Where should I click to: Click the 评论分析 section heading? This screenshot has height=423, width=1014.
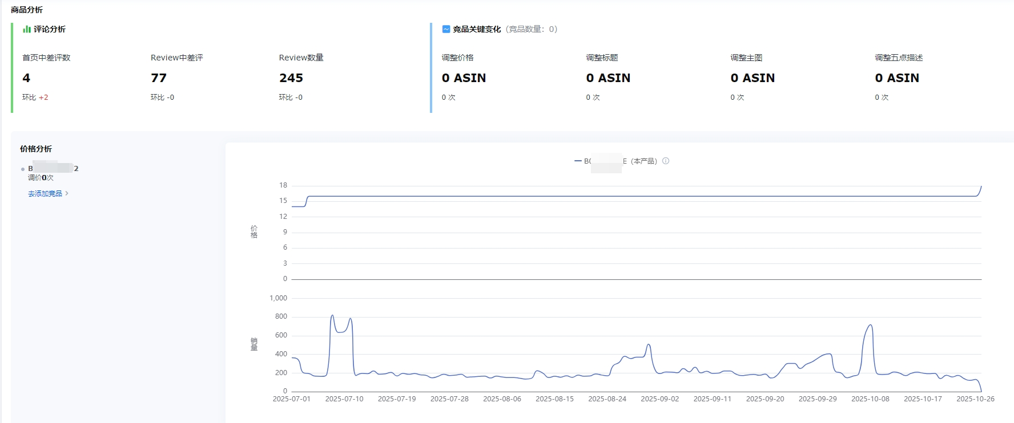pos(50,29)
